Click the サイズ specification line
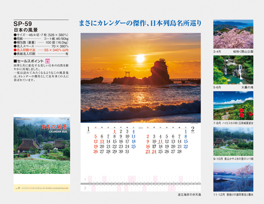The width and height of the screenshot is (264, 204). [41, 35]
